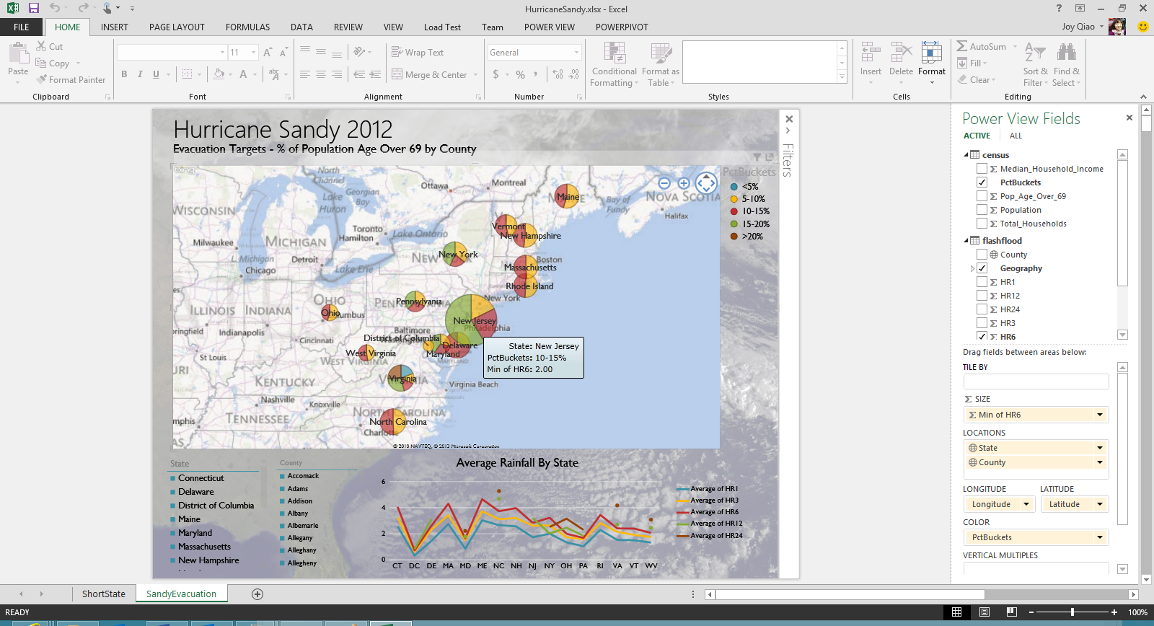Click Sort & Filter
Viewport: 1154px width, 626px height.
click(1036, 65)
